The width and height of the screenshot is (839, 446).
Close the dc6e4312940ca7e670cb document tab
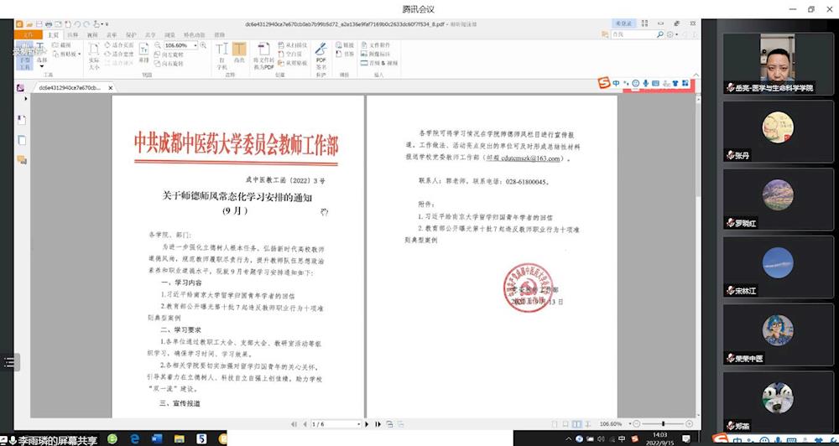point(111,88)
